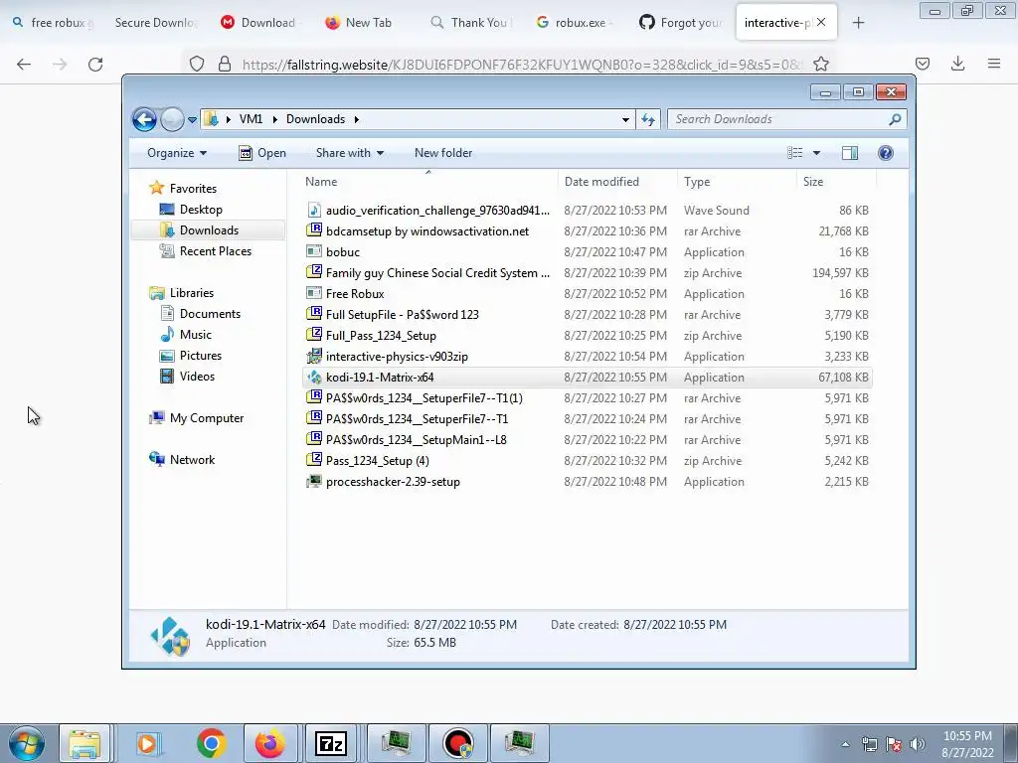Open the Documents library
The height and width of the screenshot is (763, 1018).
210,314
